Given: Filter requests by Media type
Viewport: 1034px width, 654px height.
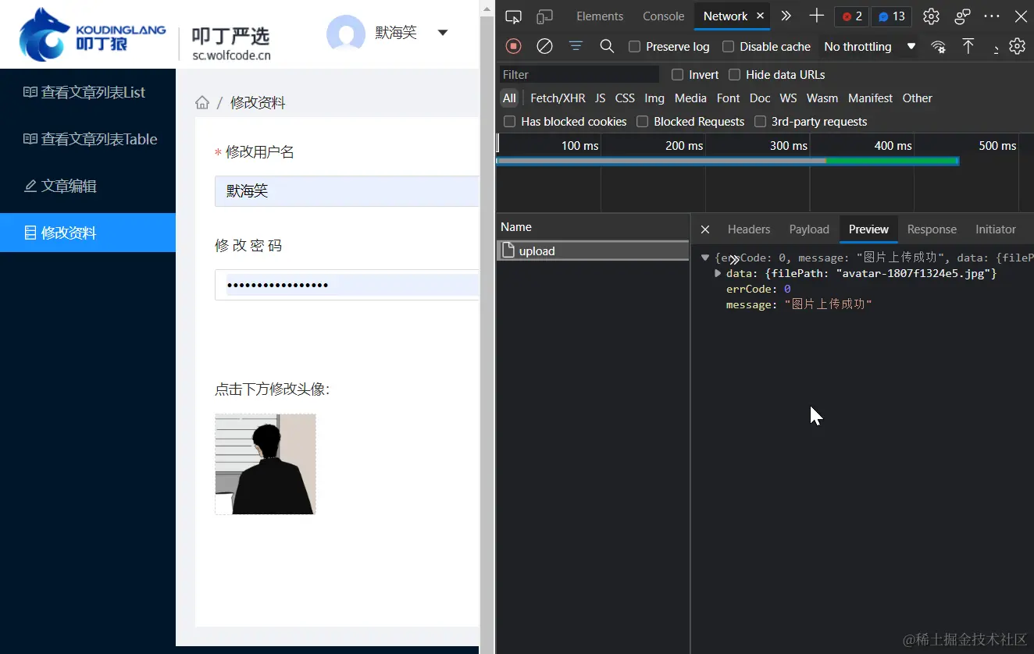Looking at the screenshot, I should click(690, 98).
